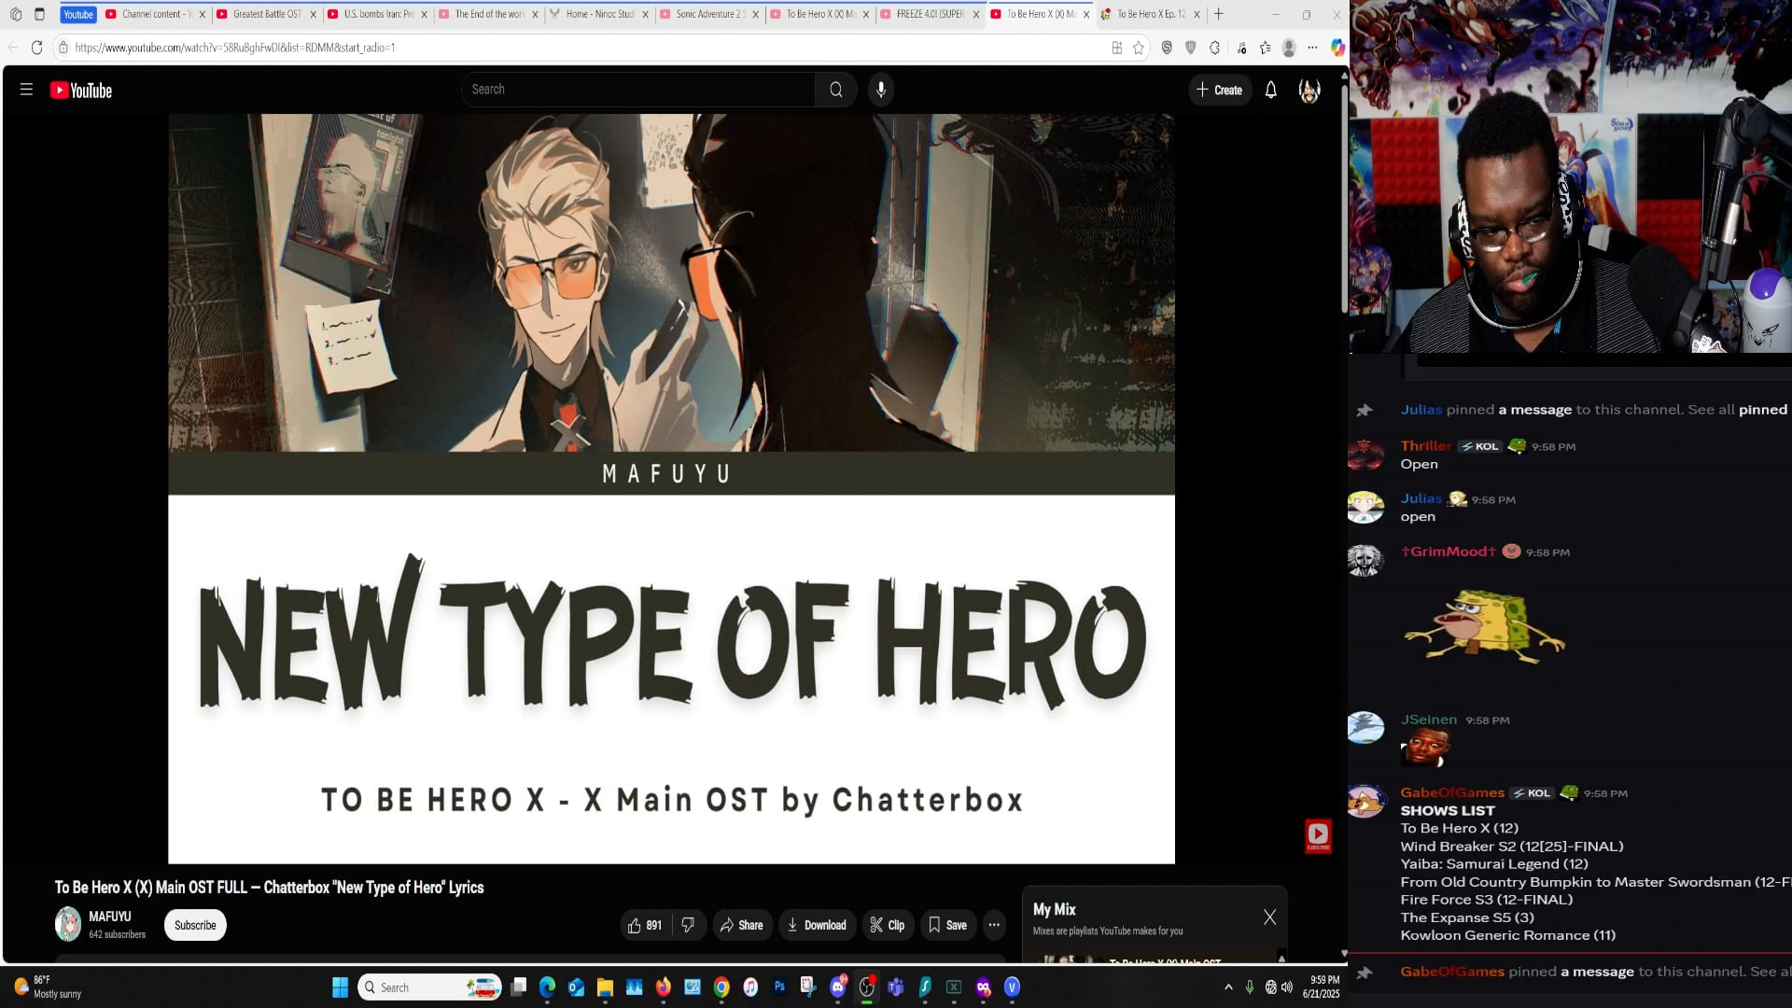The height and width of the screenshot is (1008, 1792).
Task: Close the Channel content tab
Action: (x=202, y=14)
